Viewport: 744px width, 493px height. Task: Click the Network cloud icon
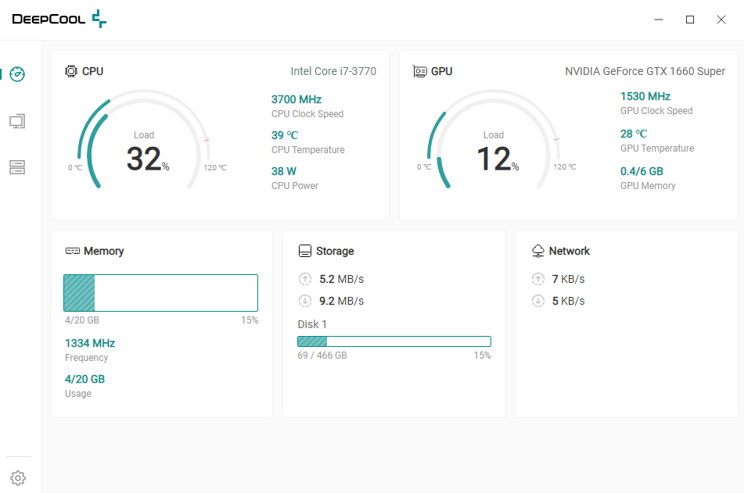point(538,251)
